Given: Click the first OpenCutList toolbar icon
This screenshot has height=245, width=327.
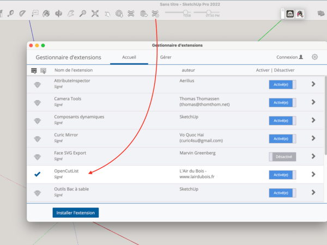Looking at the screenshot, I should (x=290, y=14).
